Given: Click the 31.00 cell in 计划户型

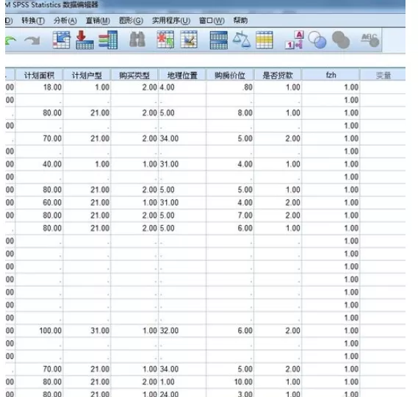Looking at the screenshot, I should pos(87,331).
